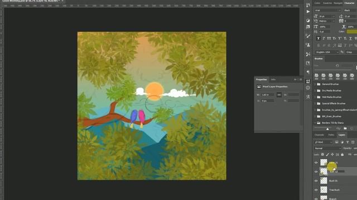The image size is (357, 200).
Task: Open the Adjustments panel icon in the dock
Action: tap(308, 21)
